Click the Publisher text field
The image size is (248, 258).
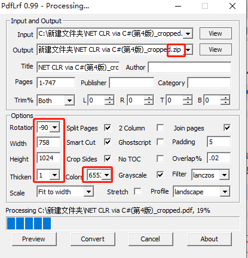pos(131,83)
